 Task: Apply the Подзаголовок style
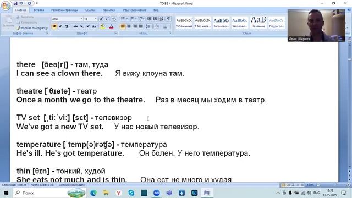277,23
